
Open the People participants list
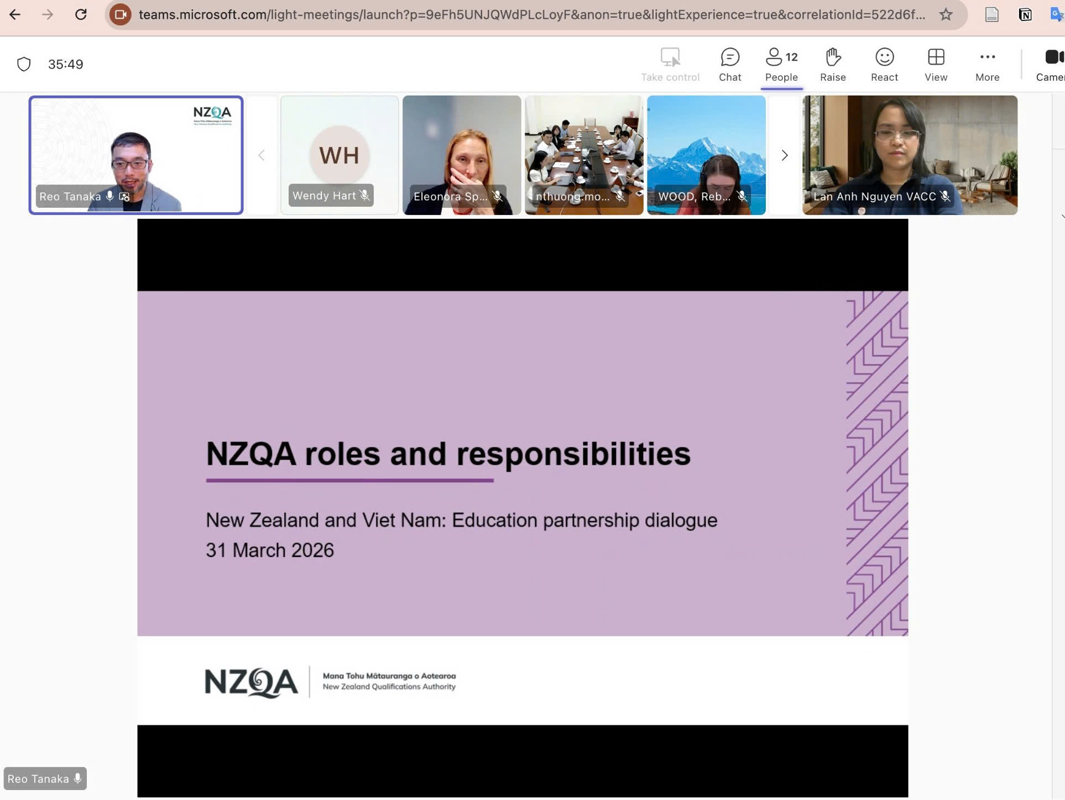(x=781, y=64)
